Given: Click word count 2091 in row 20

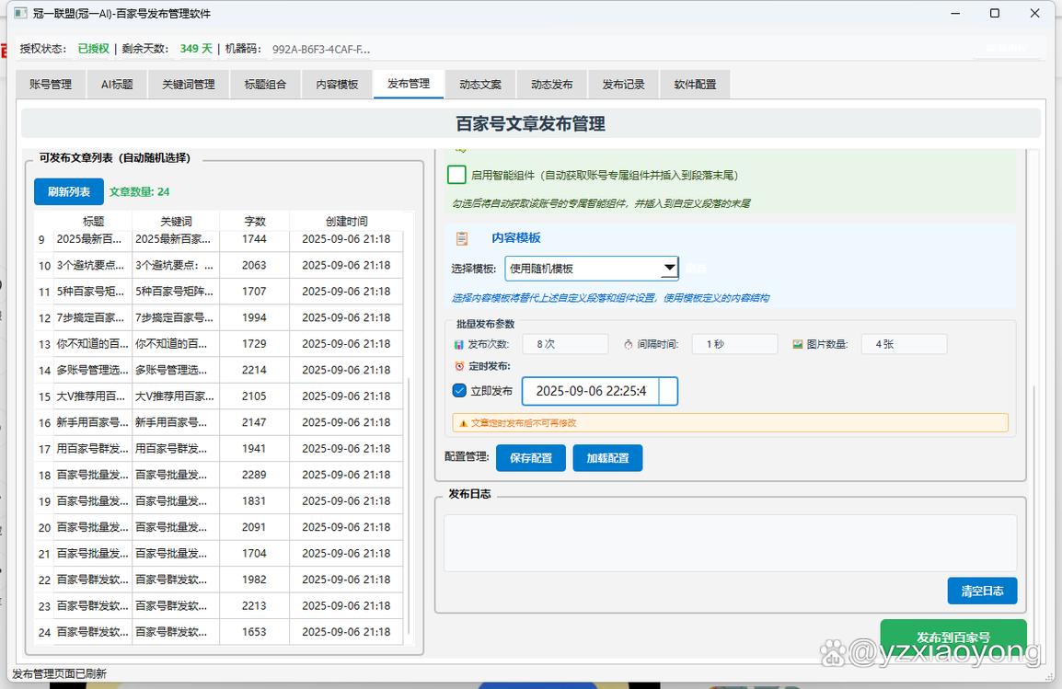Looking at the screenshot, I should pyautogui.click(x=254, y=527).
